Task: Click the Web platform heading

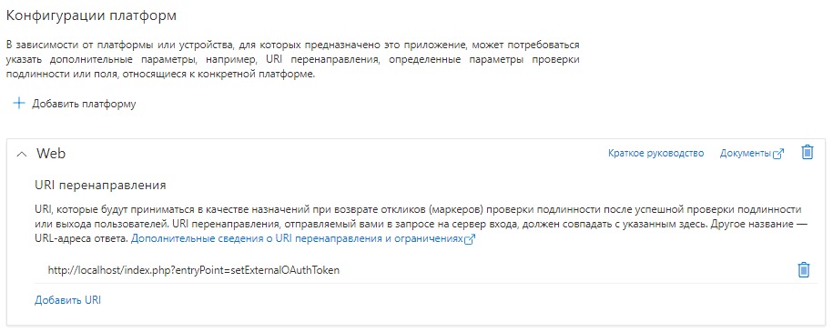Action: (x=51, y=154)
